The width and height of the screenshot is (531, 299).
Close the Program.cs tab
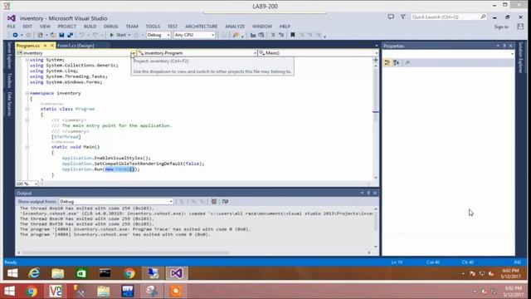tap(51, 46)
